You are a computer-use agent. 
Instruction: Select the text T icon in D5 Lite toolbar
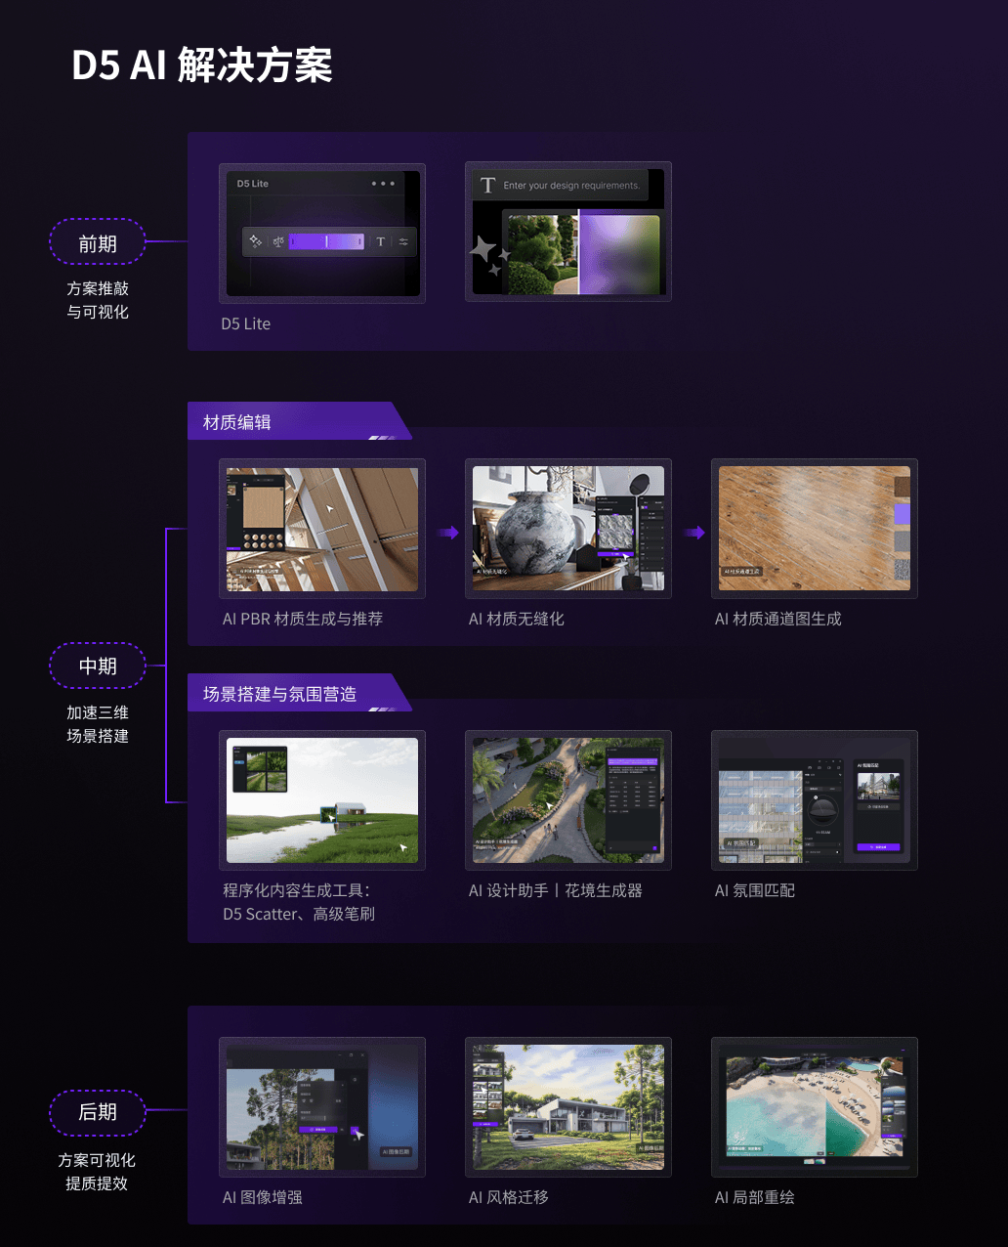click(381, 241)
